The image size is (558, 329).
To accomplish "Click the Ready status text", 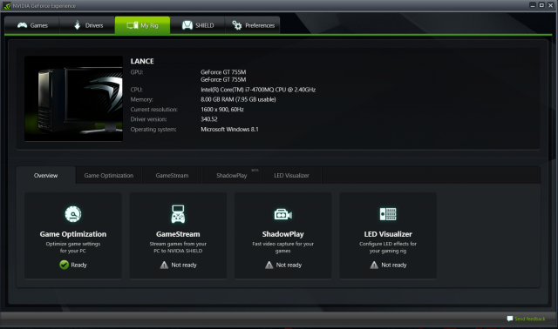I will pos(78,265).
